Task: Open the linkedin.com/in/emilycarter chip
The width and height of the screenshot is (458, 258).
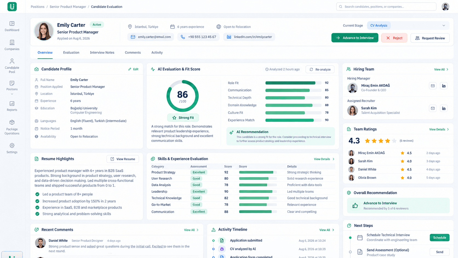Action: pyautogui.click(x=249, y=37)
